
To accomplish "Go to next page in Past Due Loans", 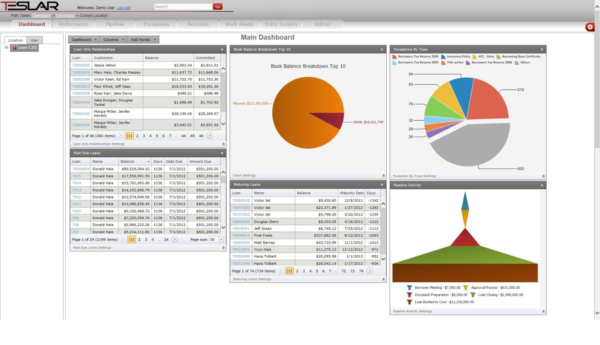I will coord(174,239).
